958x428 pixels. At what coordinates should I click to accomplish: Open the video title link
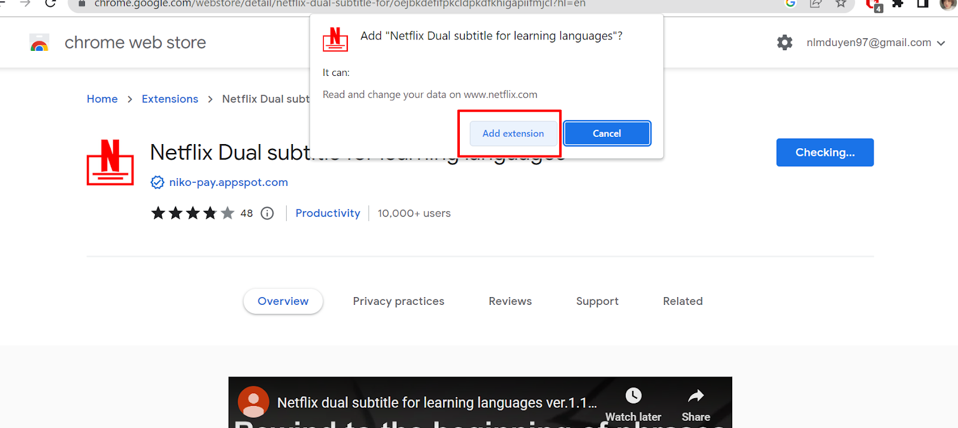437,402
